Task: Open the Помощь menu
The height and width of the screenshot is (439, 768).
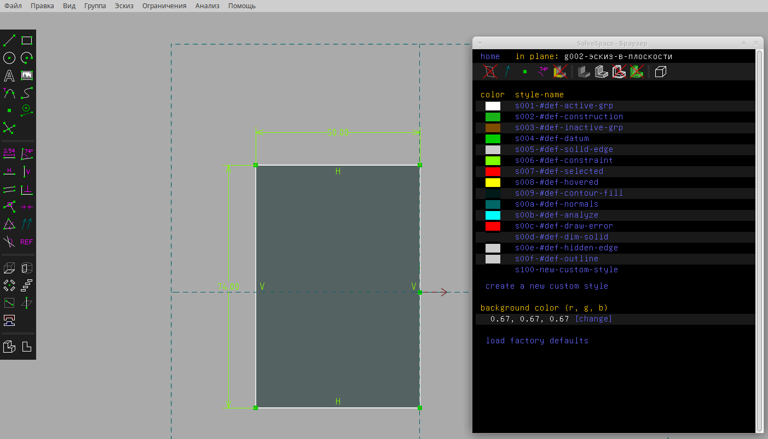Action: pos(242,6)
